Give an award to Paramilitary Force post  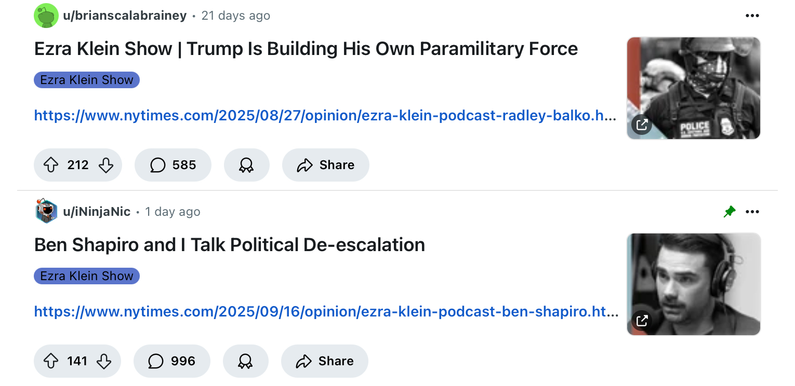[246, 165]
